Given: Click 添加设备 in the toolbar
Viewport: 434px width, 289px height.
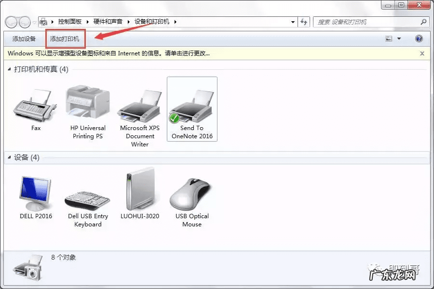Looking at the screenshot, I should click(24, 39).
